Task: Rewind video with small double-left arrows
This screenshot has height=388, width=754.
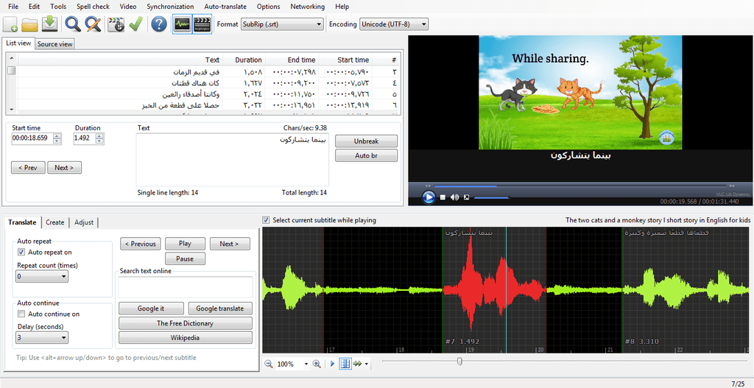Action: tap(428, 186)
